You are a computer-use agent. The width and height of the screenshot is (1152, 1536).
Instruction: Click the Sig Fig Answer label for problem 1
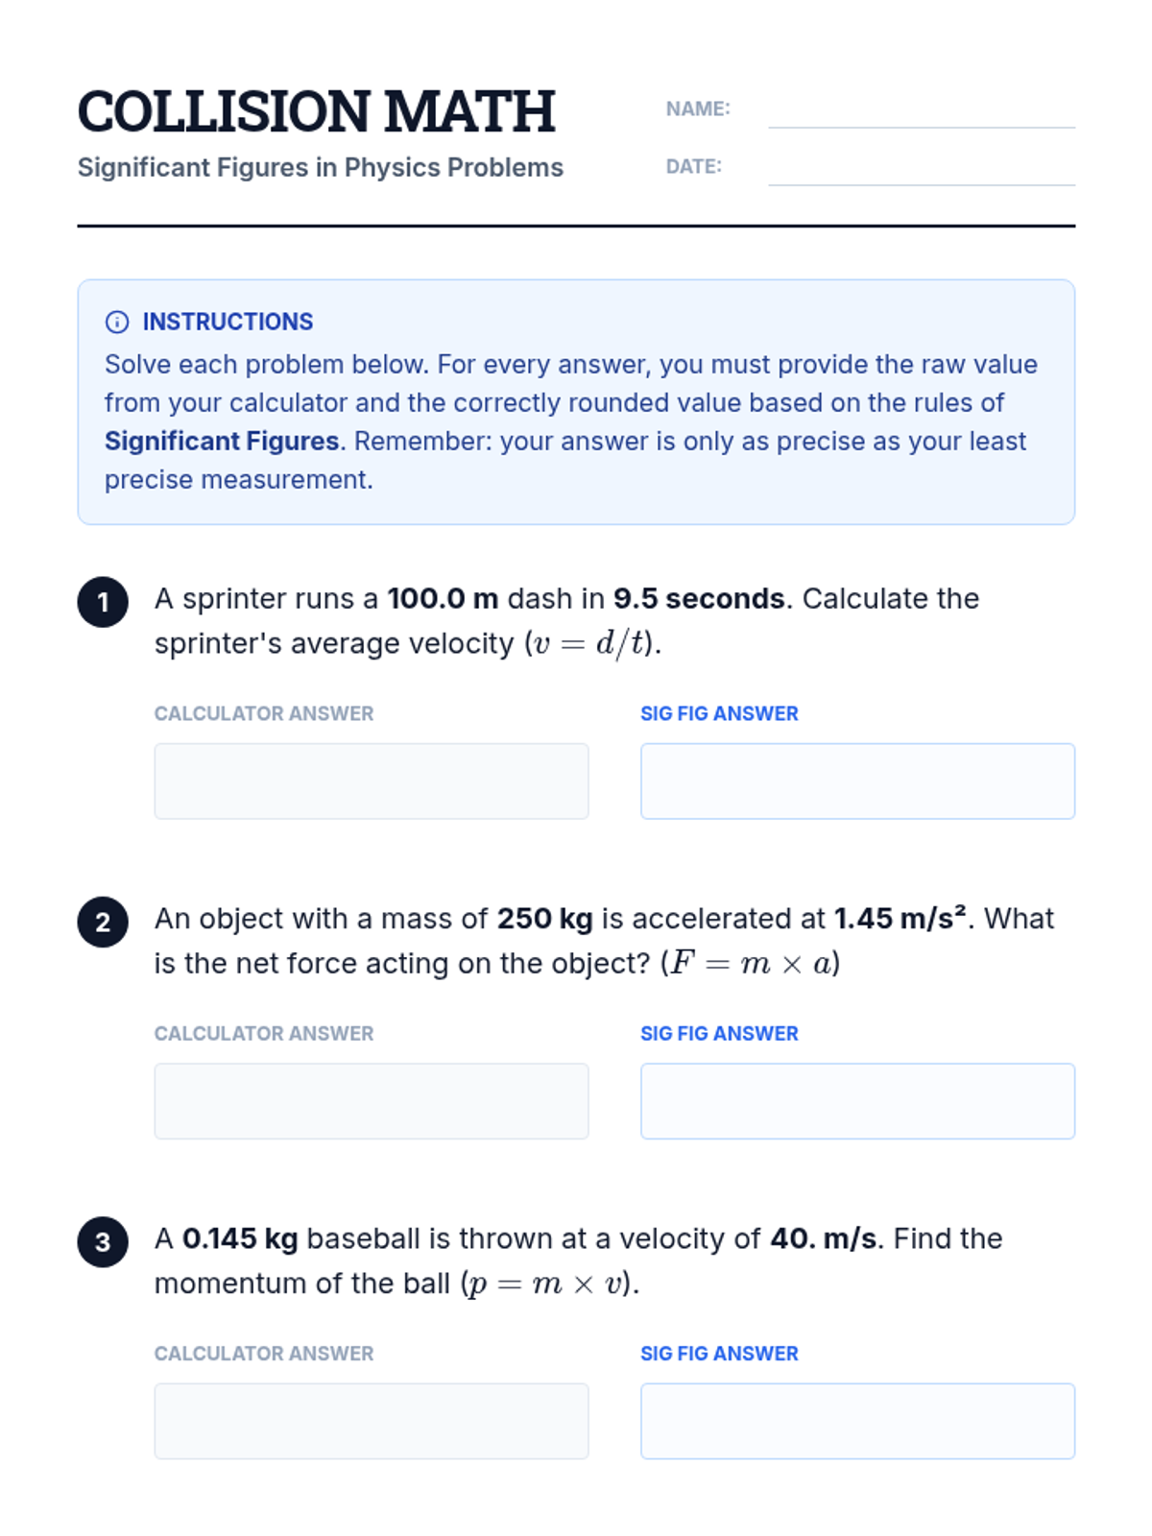(719, 713)
